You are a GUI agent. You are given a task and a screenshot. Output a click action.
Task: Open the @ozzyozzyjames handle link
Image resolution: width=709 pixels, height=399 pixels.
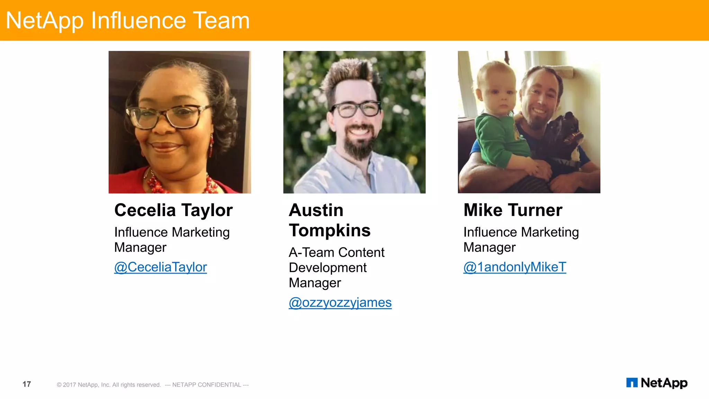coord(340,303)
